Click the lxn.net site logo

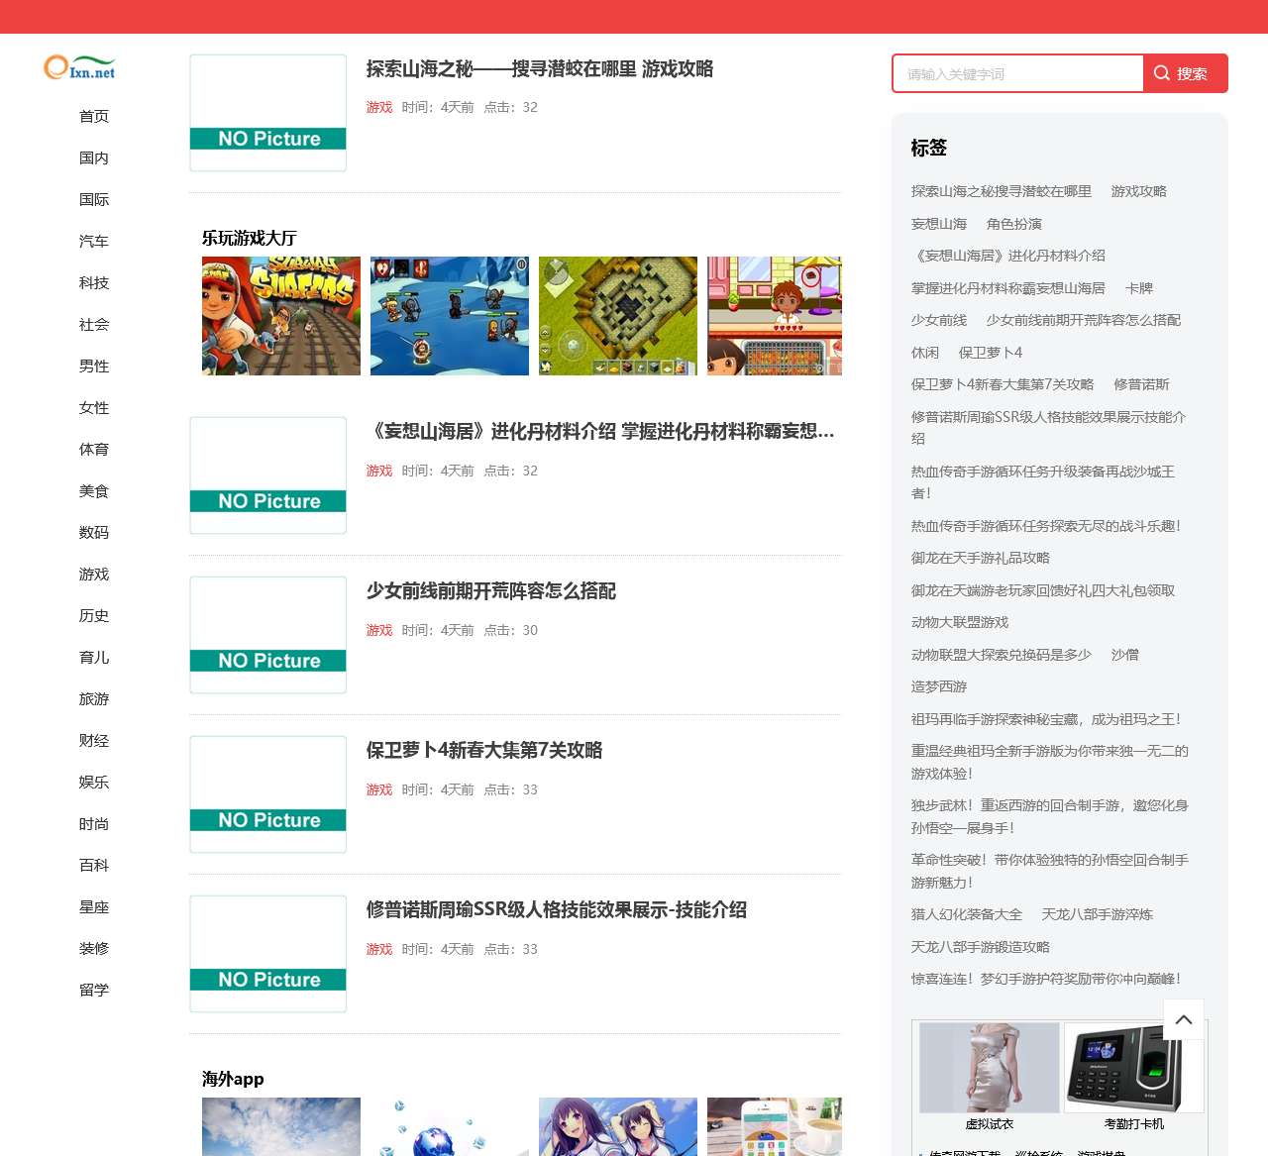[x=80, y=67]
